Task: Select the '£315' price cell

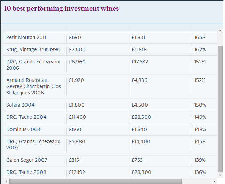Action: click(x=98, y=160)
